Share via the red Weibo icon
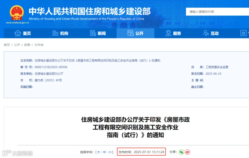The width and height of the screenshot is (249, 158). (x=188, y=152)
